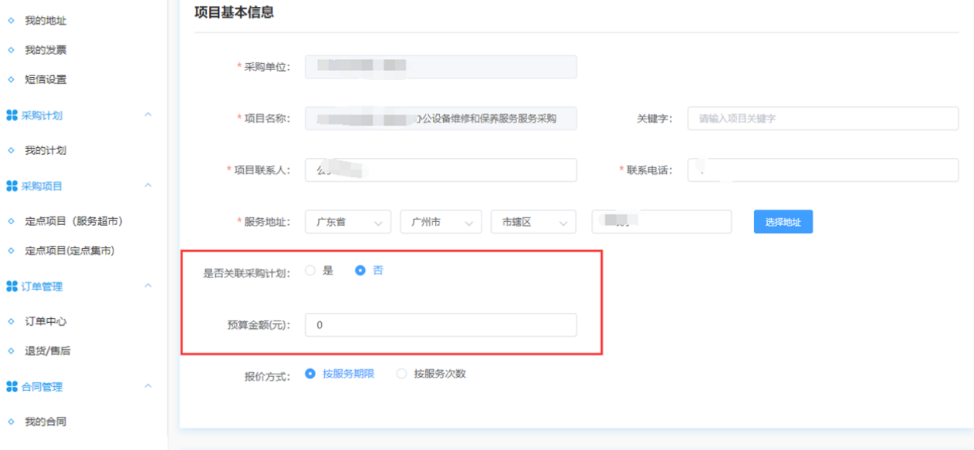
Task: Open 短信设置 in the sidebar
Action: point(46,79)
